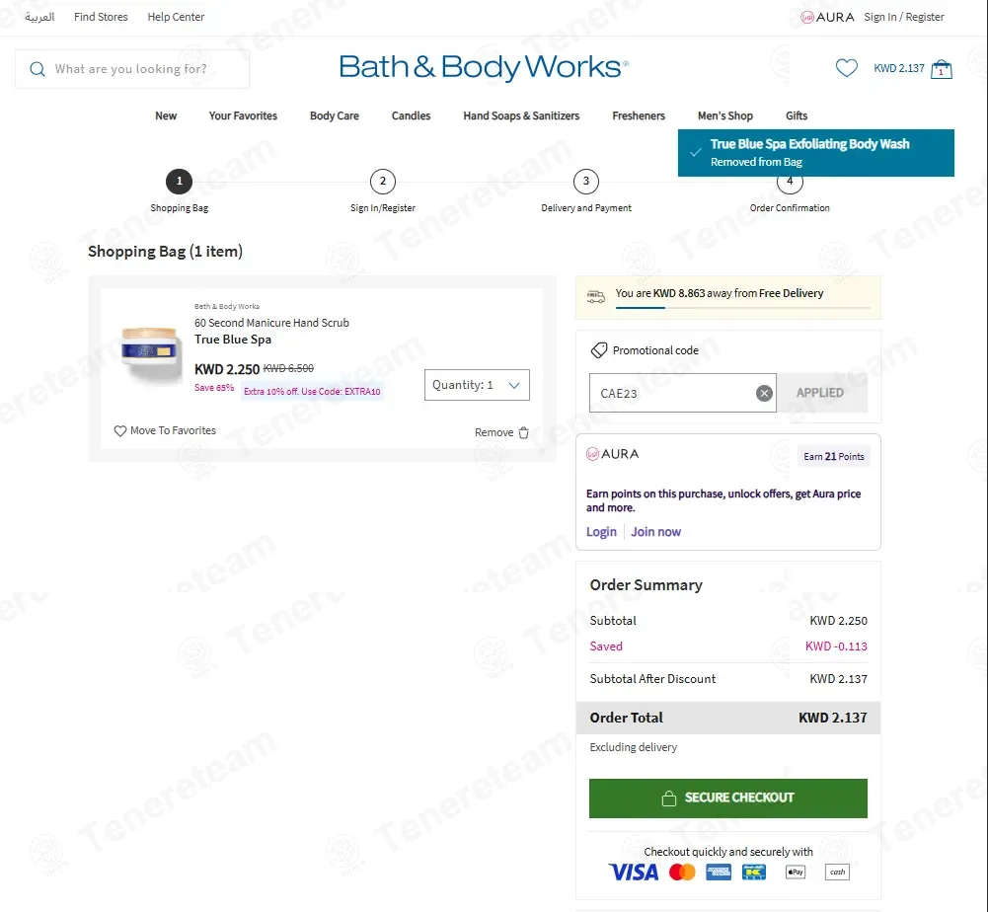Image resolution: width=988 pixels, height=912 pixels.
Task: Click the Bath & Body Works logo
Action: click(484, 67)
